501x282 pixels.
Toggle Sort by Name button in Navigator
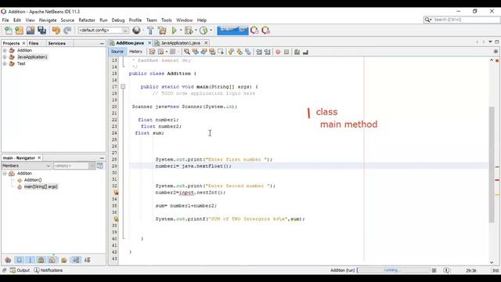tap(76, 260)
